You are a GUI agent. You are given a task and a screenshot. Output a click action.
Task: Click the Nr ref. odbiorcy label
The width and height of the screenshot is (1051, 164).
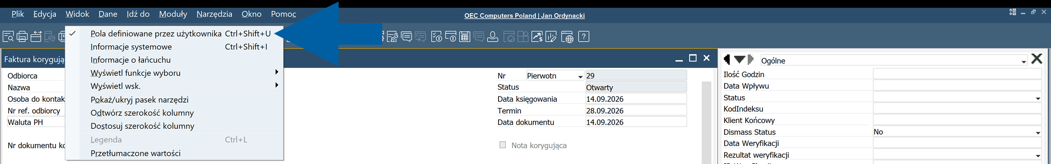tap(34, 111)
